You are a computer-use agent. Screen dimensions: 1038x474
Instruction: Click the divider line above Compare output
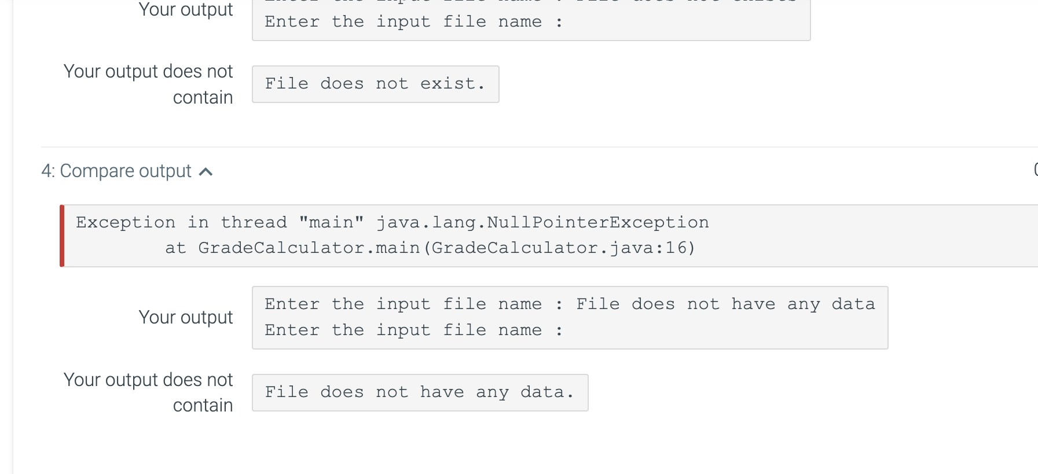[x=540, y=147]
